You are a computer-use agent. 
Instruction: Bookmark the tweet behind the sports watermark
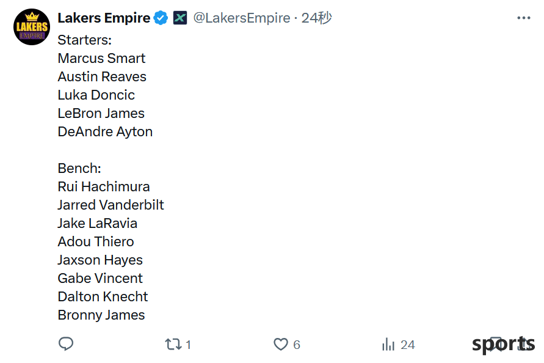point(496,344)
